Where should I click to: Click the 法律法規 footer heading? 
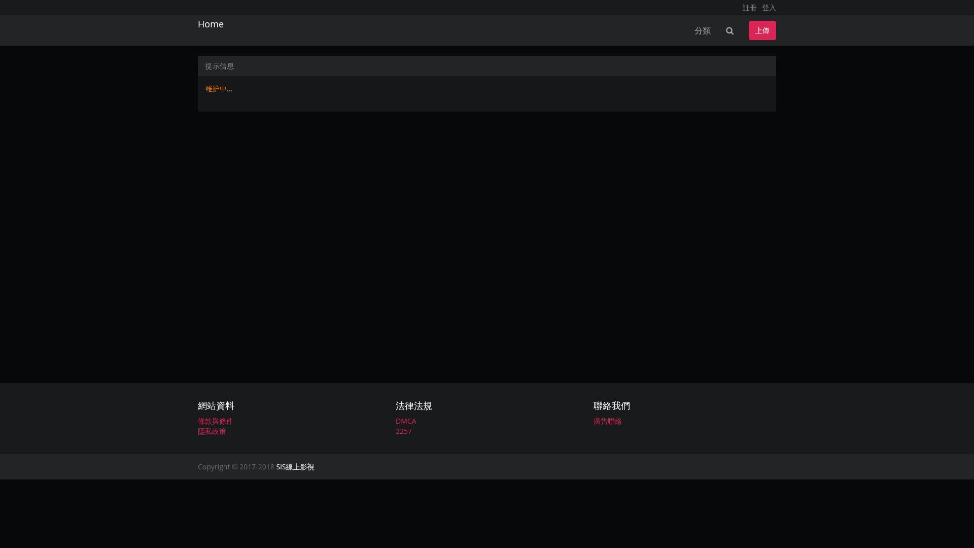point(413,406)
